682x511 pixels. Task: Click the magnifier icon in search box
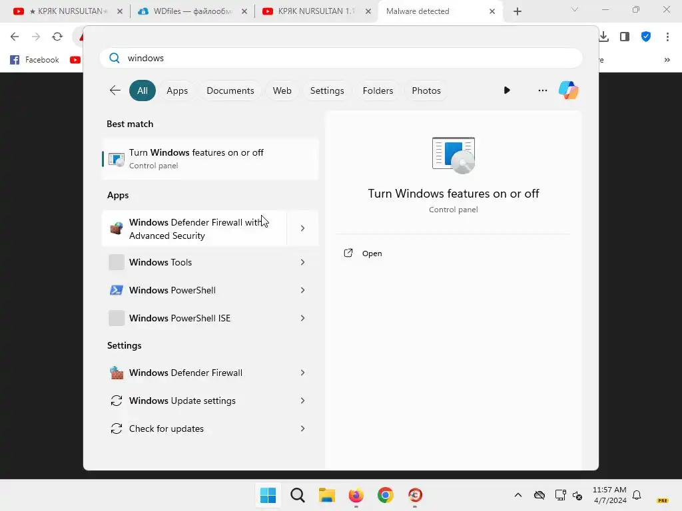point(115,58)
